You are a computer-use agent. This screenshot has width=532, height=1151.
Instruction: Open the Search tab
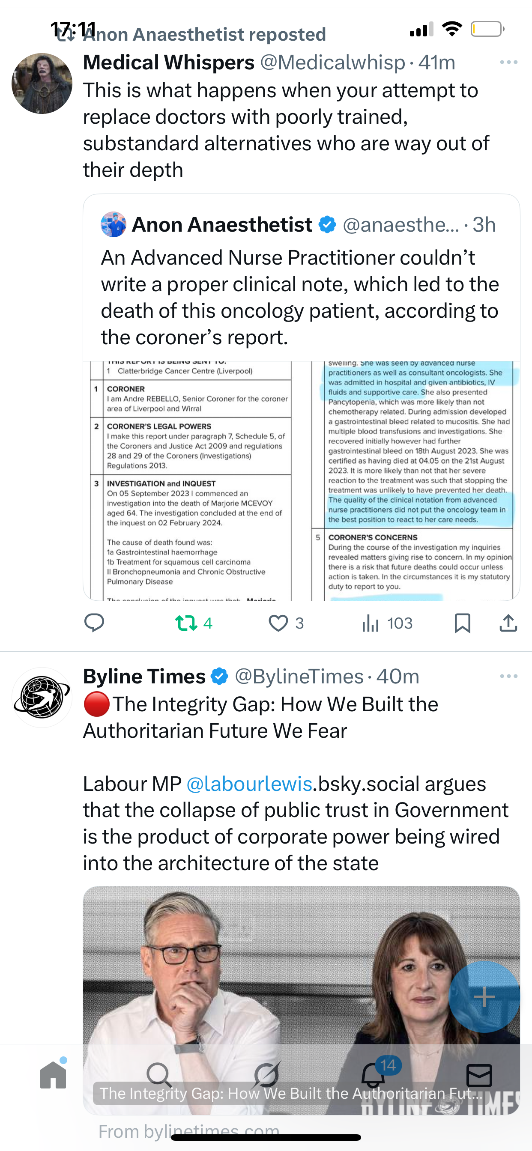pos(159,1075)
